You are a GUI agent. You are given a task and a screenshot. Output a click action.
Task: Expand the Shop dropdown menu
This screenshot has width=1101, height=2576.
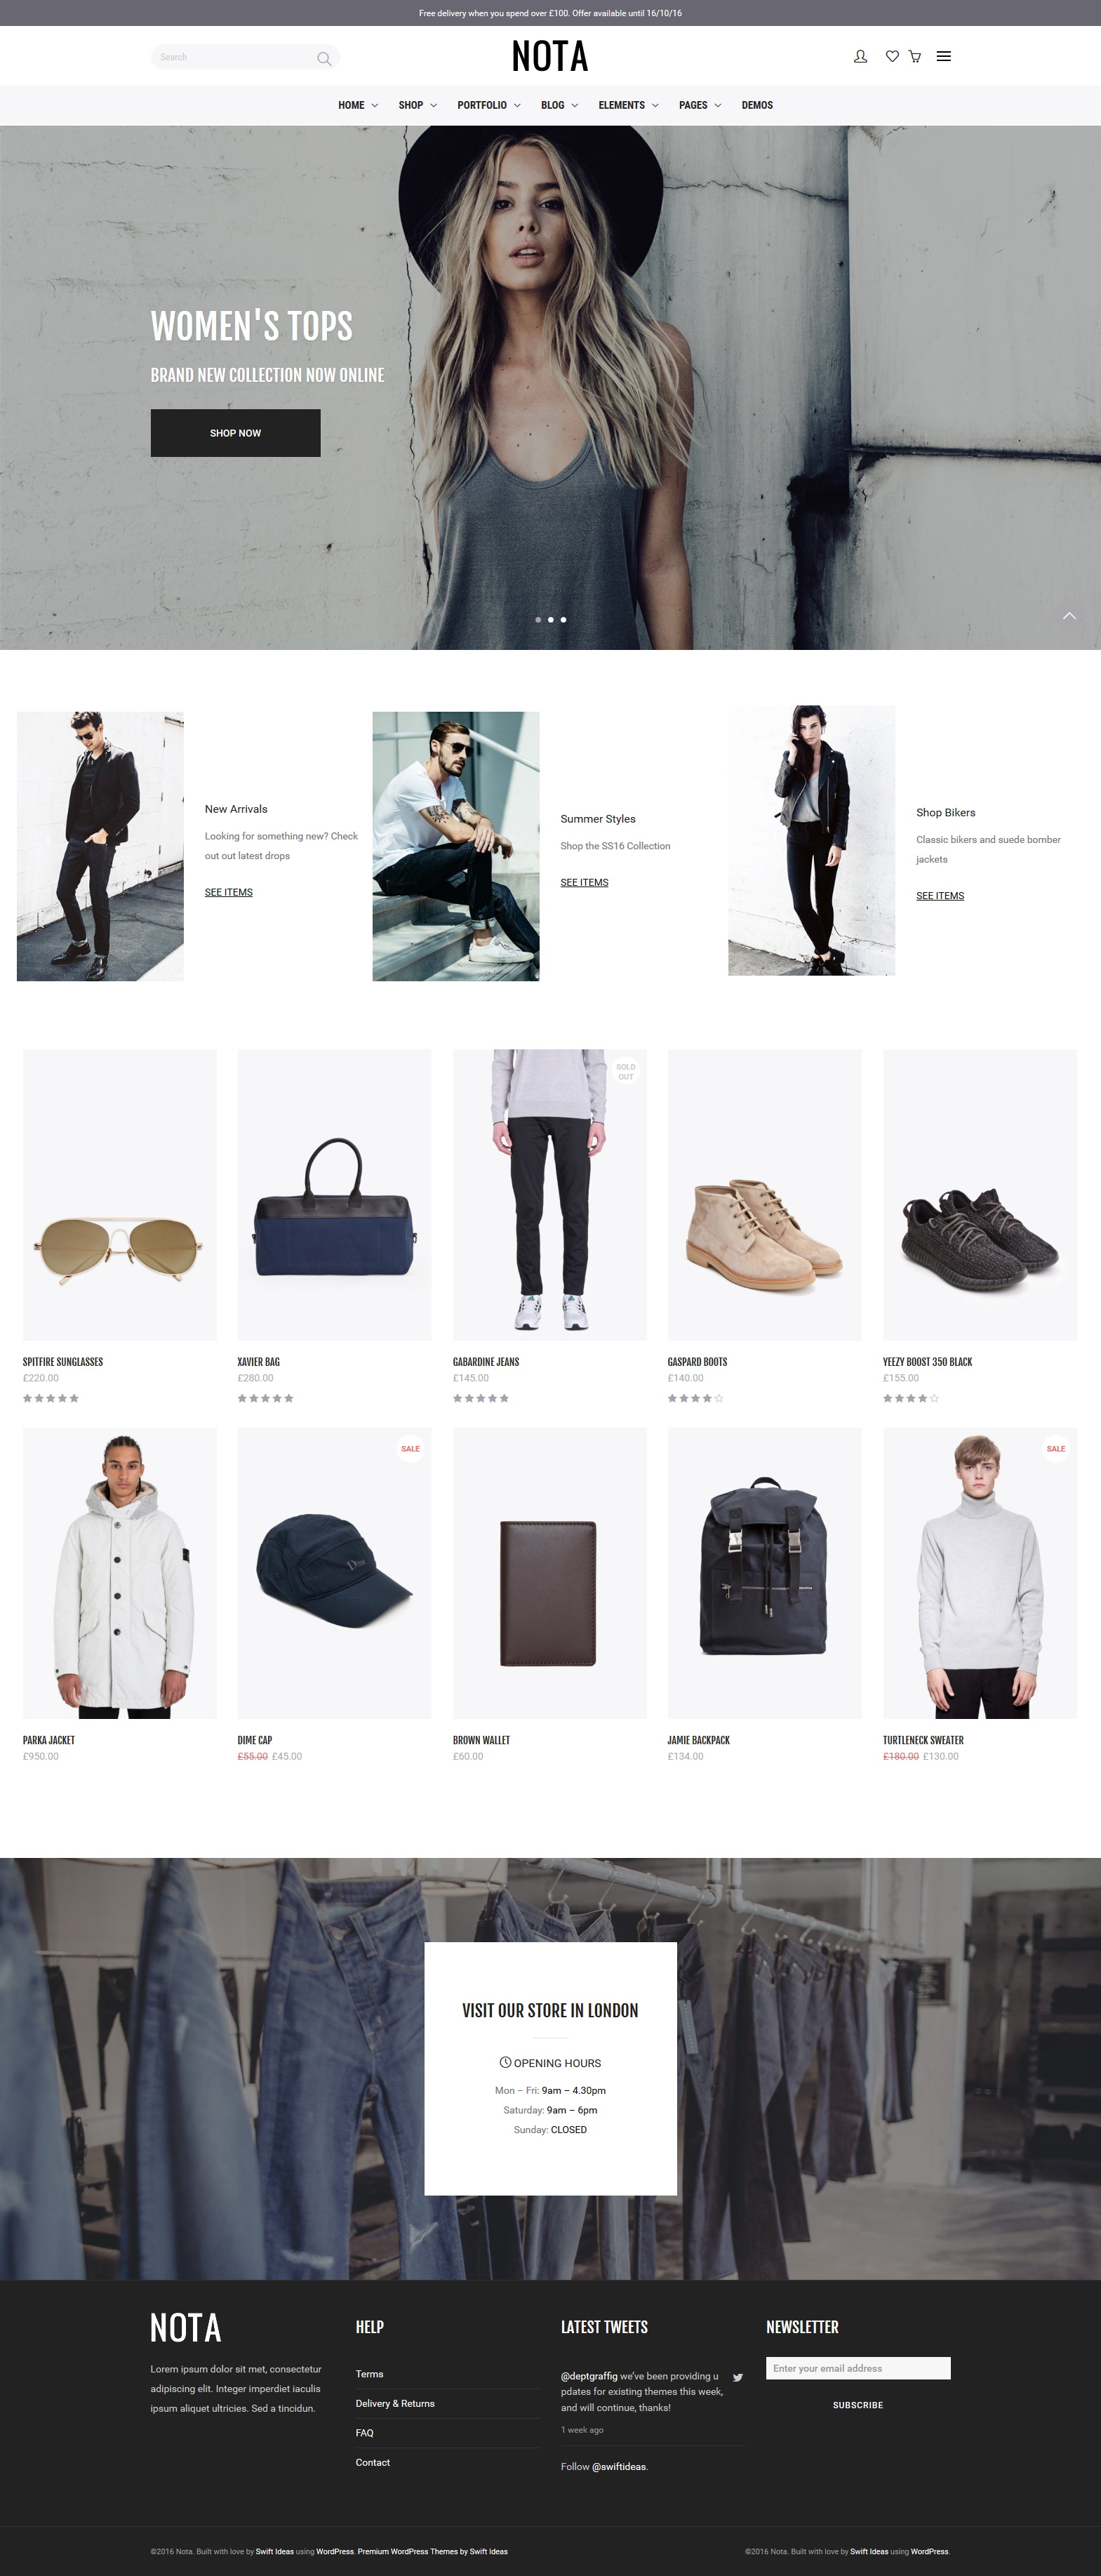(417, 105)
